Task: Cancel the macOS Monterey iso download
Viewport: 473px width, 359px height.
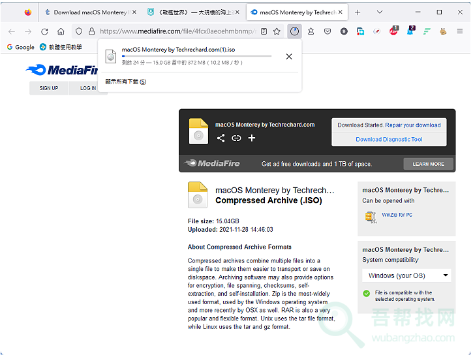Action: tap(288, 56)
